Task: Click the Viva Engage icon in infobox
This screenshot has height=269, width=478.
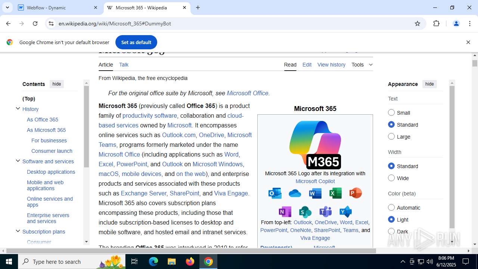Action: [345, 212]
